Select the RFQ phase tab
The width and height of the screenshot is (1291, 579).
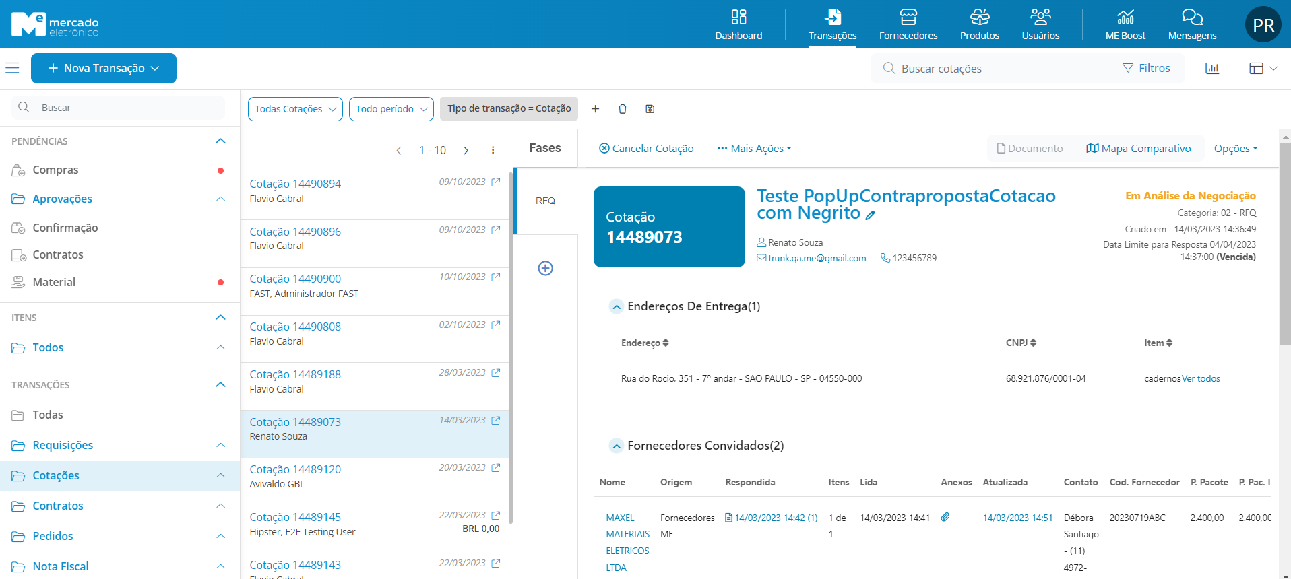click(546, 201)
